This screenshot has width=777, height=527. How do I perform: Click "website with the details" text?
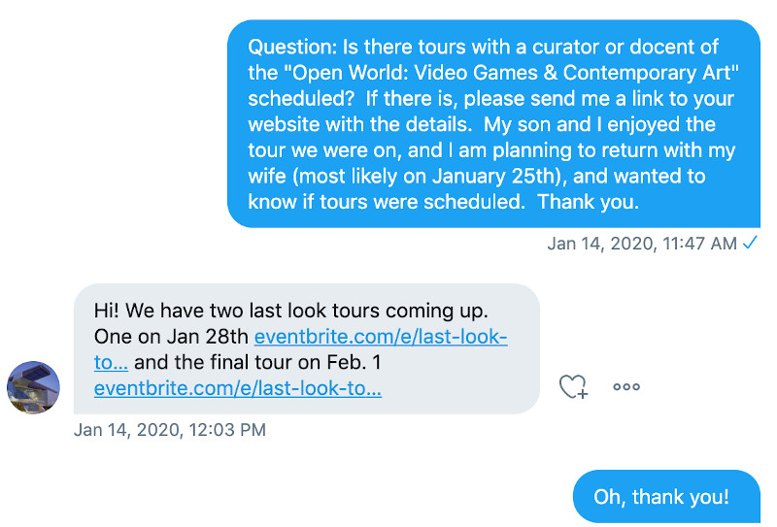pos(359,124)
